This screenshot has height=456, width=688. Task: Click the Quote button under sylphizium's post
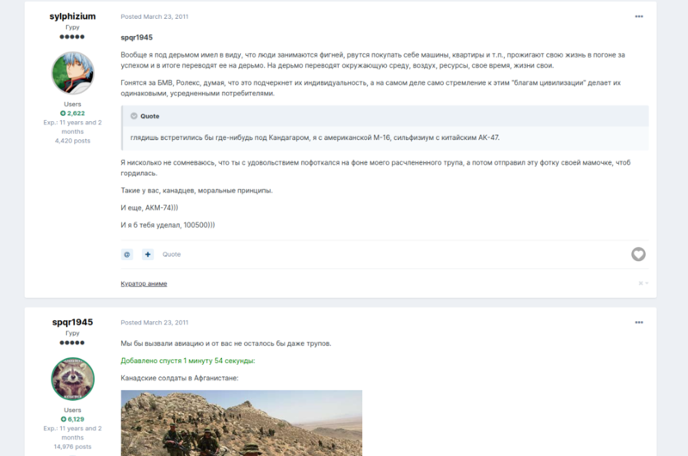pos(171,254)
